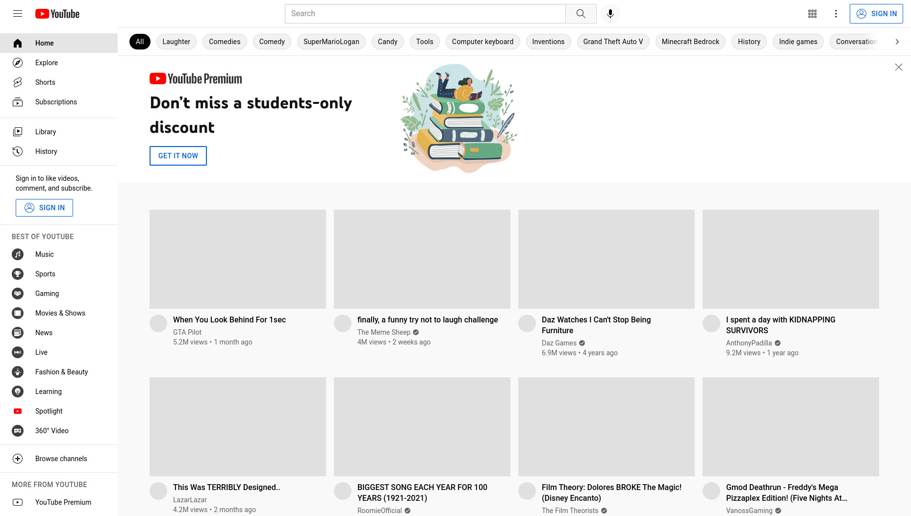This screenshot has height=516, width=911.
Task: Open the Sports channel
Action: tap(59, 274)
